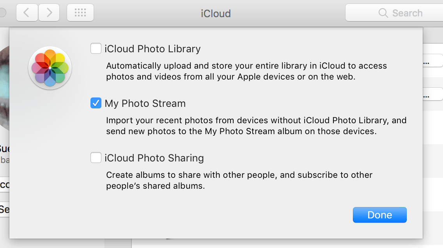Image resolution: width=443 pixels, height=248 pixels.
Task: Click the iCloud title in the toolbar
Action: pos(216,13)
